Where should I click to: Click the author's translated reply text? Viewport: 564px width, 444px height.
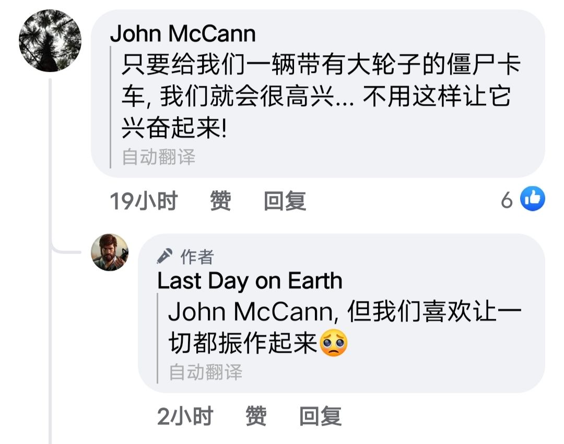(345, 327)
